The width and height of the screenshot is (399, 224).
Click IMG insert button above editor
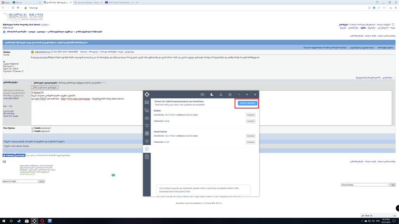44,87
